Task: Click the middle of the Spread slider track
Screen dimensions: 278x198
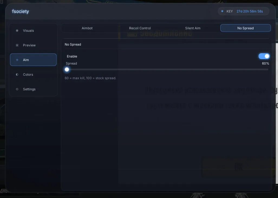Action: tap(167, 69)
